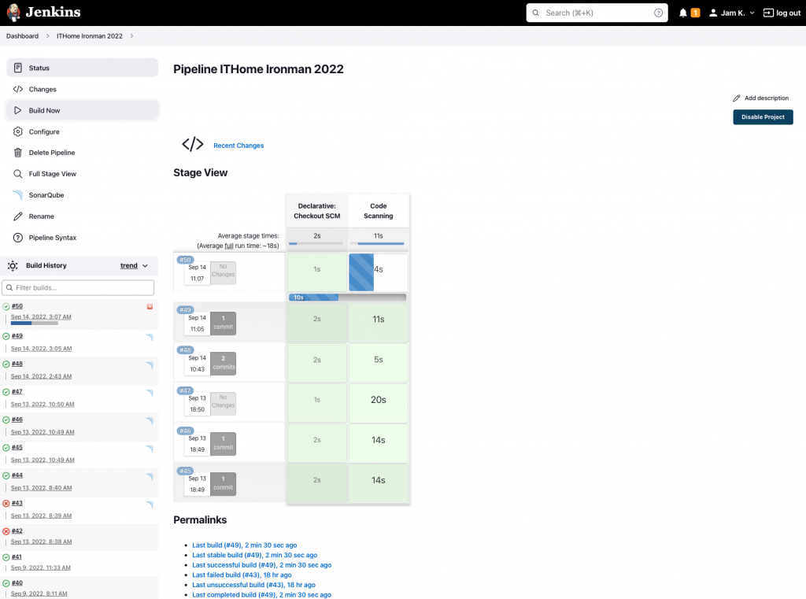
Task: Open build #47 link in Build History
Action: coord(17,392)
